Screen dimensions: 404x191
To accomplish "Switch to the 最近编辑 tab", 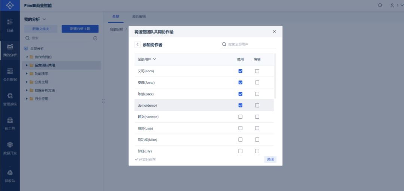I will (139, 16).
